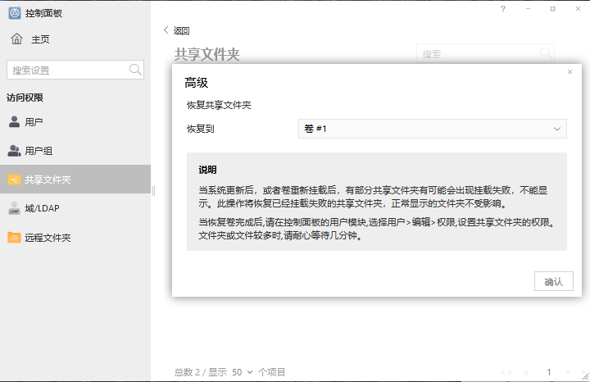Screen dimensions: 590x382
Task: Click the 控制面板 app icon
Action: click(x=15, y=13)
